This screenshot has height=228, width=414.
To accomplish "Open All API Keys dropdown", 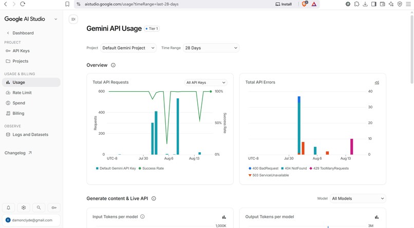I will 205,82.
